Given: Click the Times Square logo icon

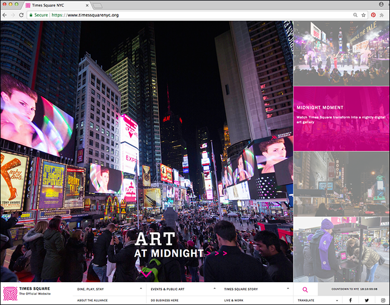Looking at the screenshot, I should pyautogui.click(x=10, y=293).
